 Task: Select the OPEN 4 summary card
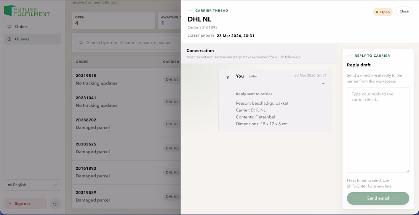113,21
